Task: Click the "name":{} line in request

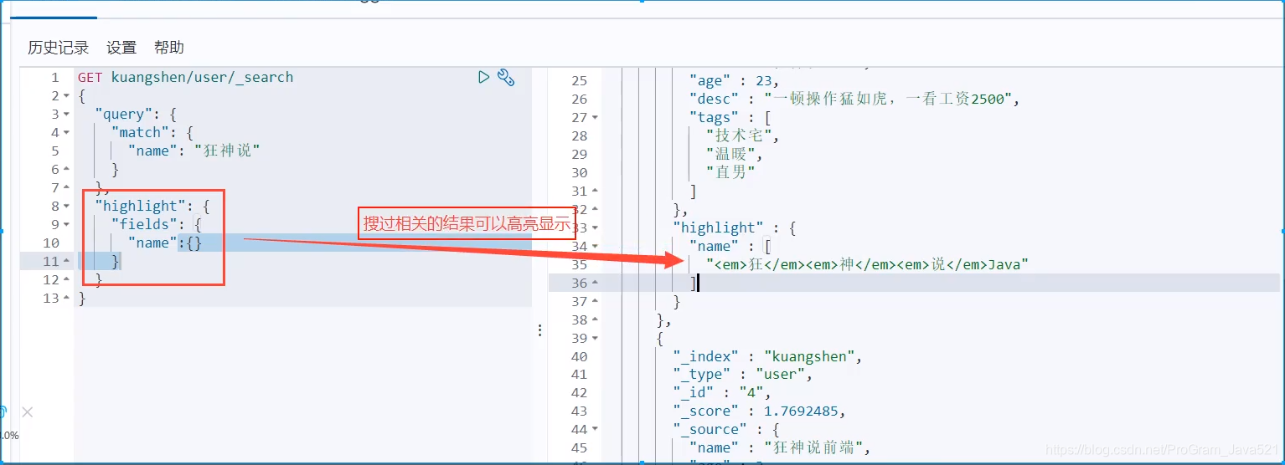Action: (x=165, y=243)
